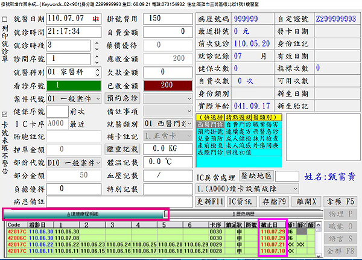The height and width of the screenshot is (260, 362).
Task: Open the 部份代號 dropdown list
Action: coord(97,163)
